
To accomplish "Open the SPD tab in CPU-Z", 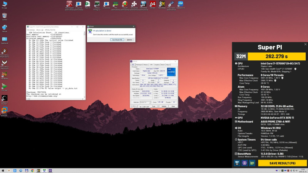I will (151, 65).
